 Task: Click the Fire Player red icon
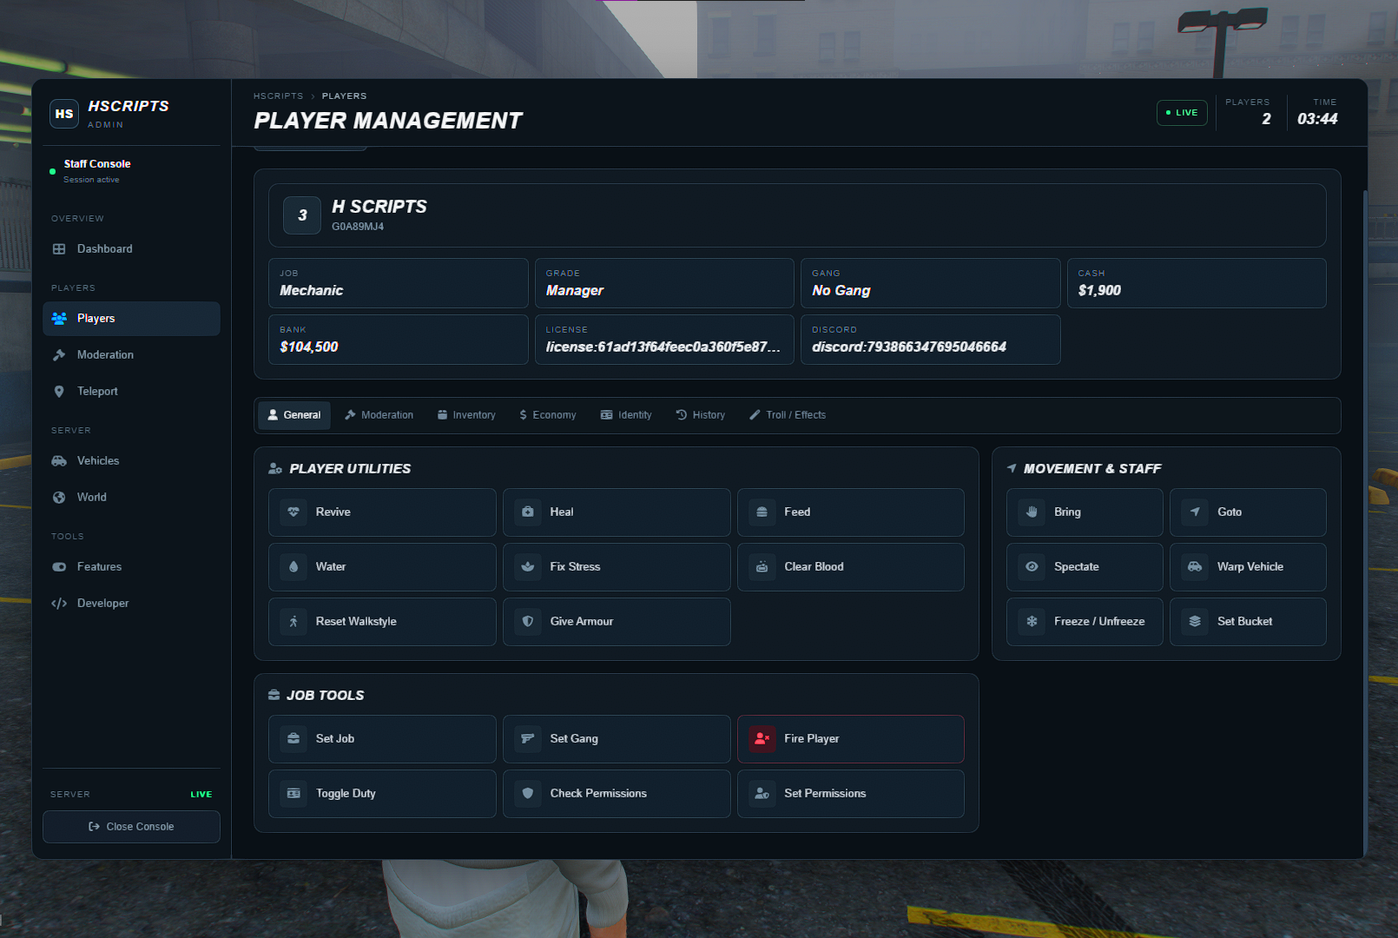(762, 739)
